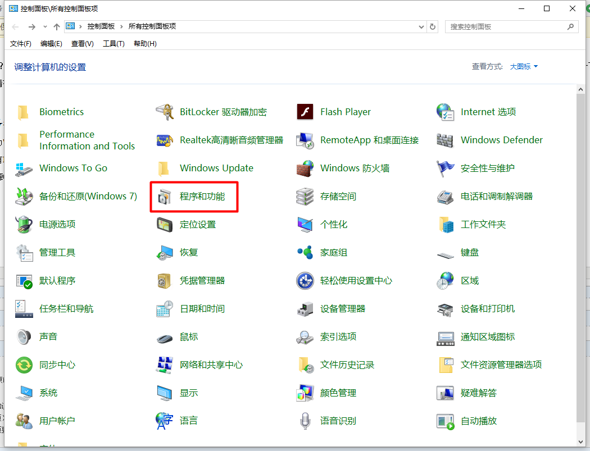This screenshot has width=590, height=451.
Task: Open 备份和还原(Windows 7) icon
Action: point(24,197)
